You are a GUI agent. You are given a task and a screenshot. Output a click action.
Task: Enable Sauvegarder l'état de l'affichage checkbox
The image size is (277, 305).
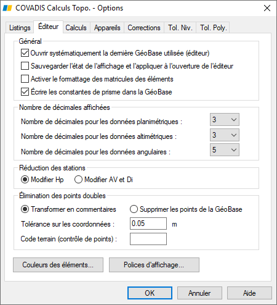pyautogui.click(x=25, y=66)
